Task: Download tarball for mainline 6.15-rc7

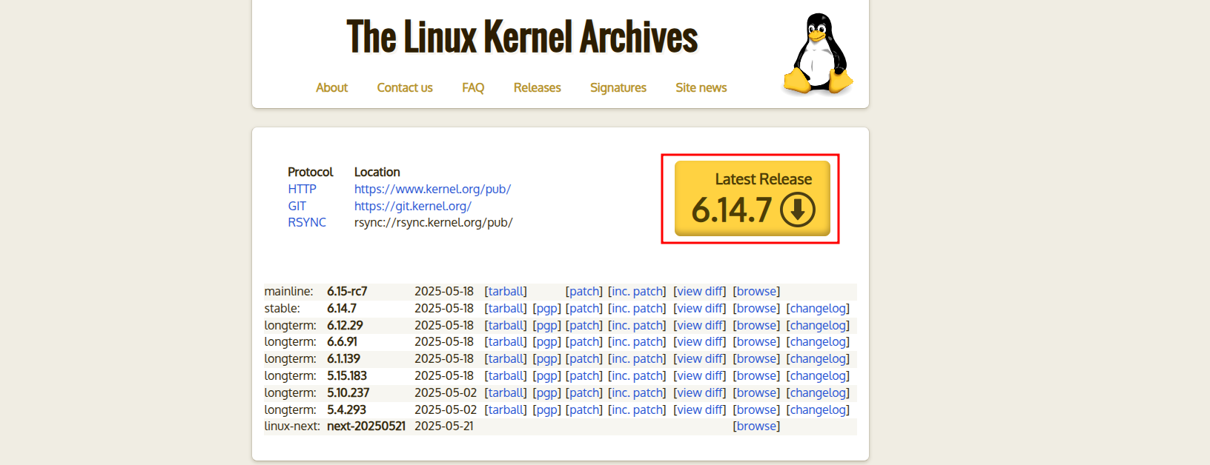Action: (506, 291)
